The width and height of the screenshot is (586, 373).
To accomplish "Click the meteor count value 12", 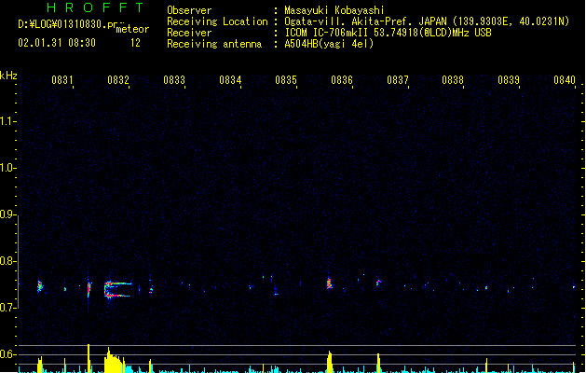I will coord(135,43).
